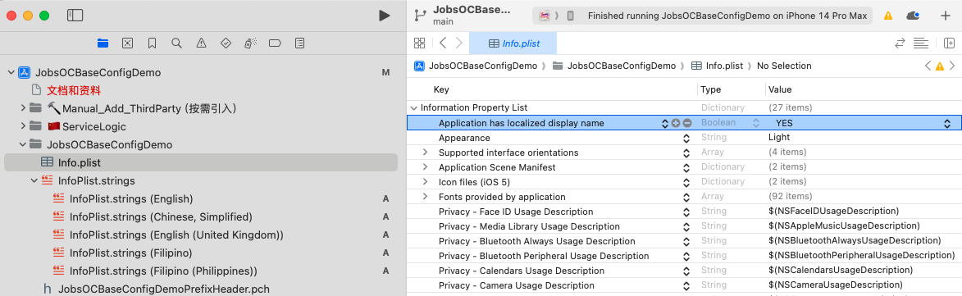Jump to next issue chevron

952,66
